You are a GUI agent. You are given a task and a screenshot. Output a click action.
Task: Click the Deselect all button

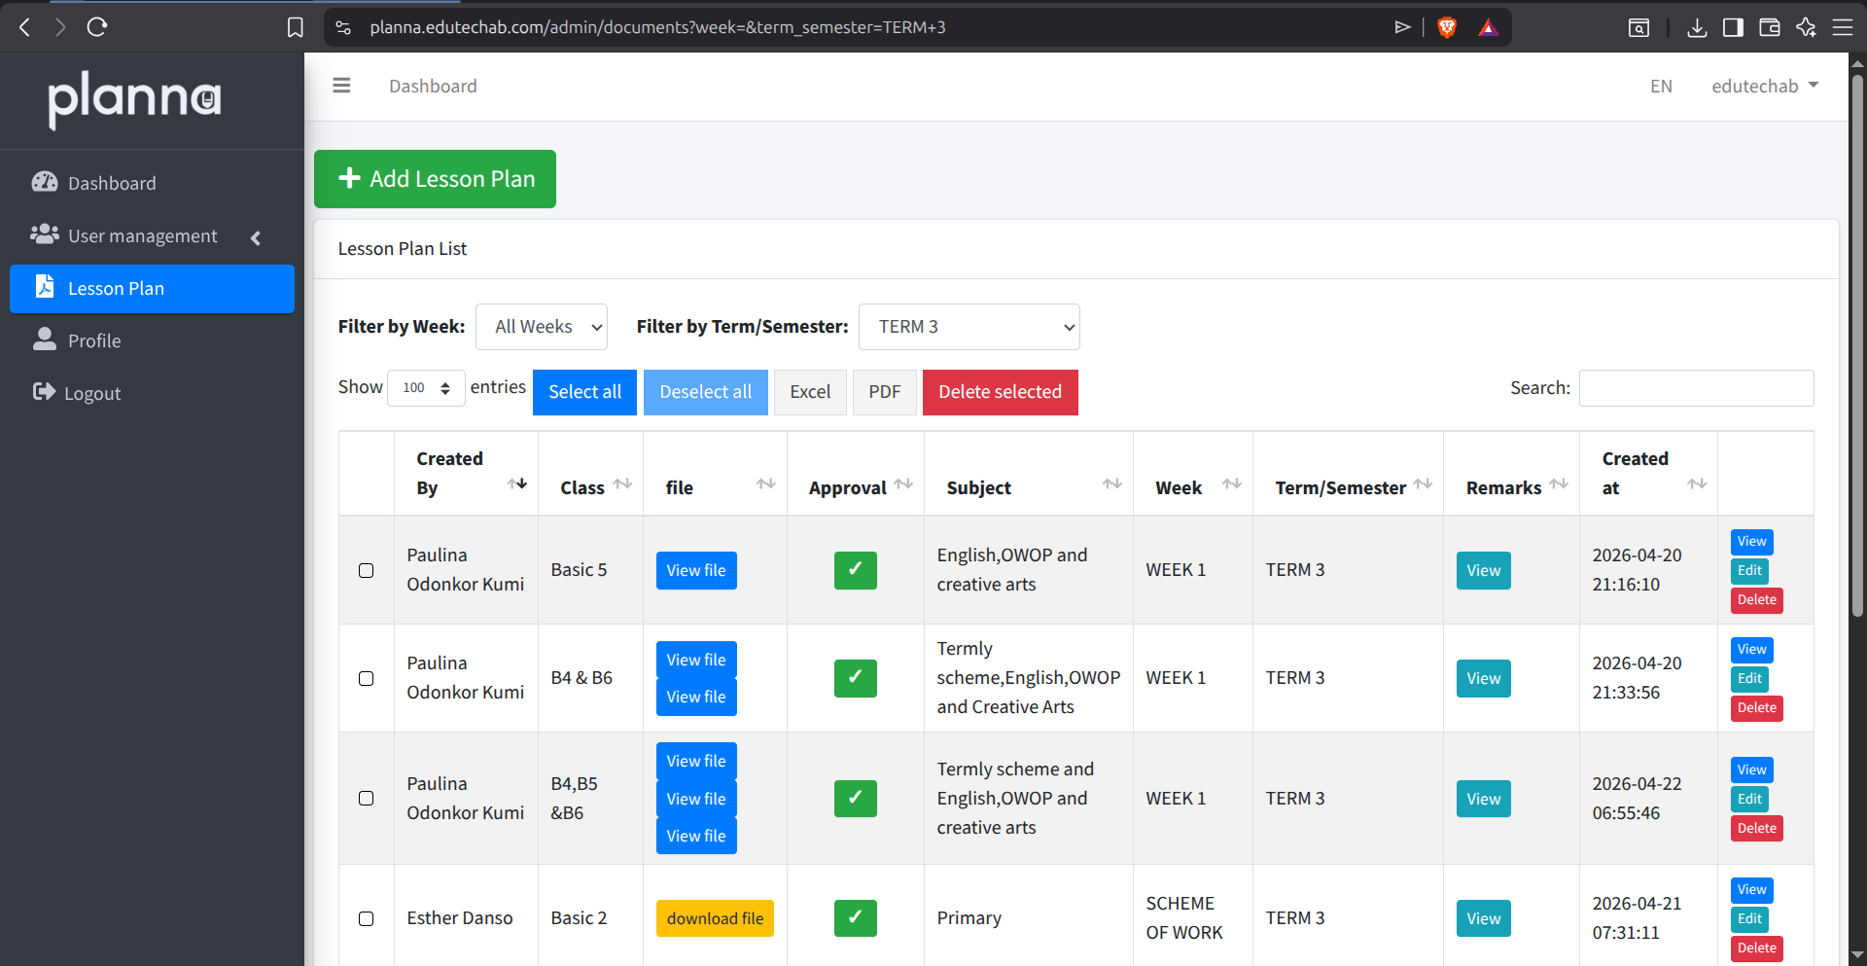pos(706,392)
